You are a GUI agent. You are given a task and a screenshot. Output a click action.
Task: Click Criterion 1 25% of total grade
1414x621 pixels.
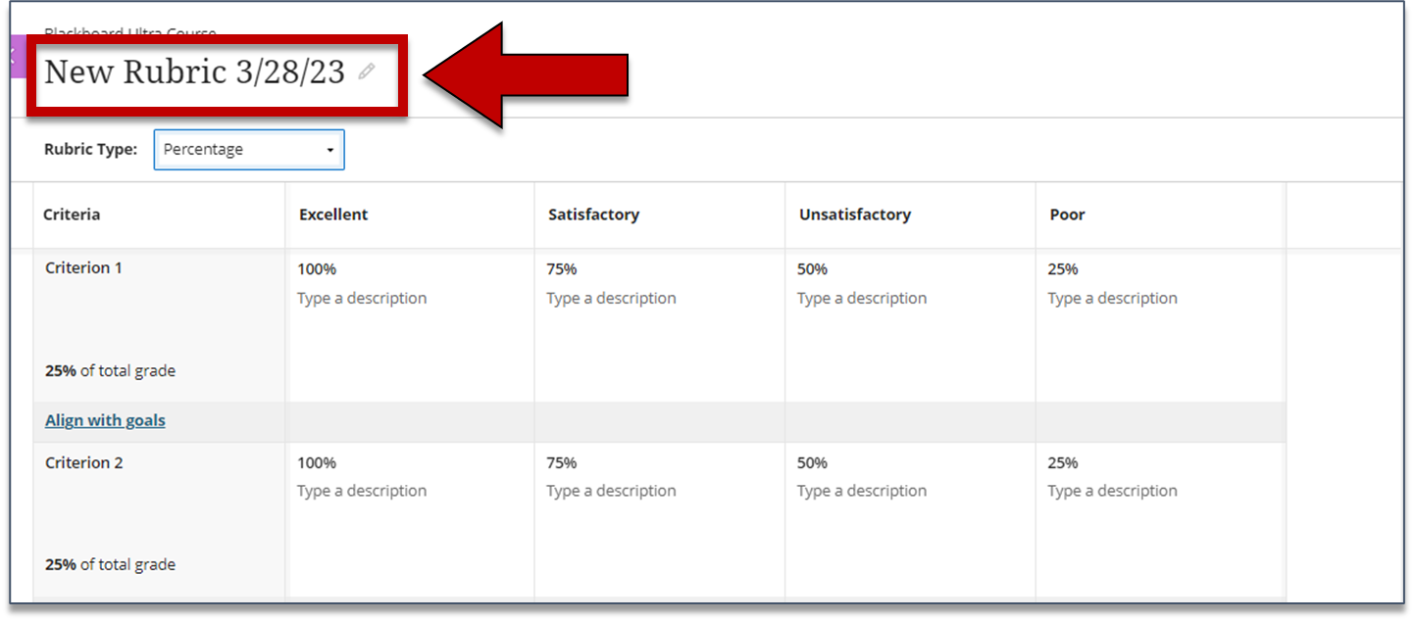coord(110,371)
